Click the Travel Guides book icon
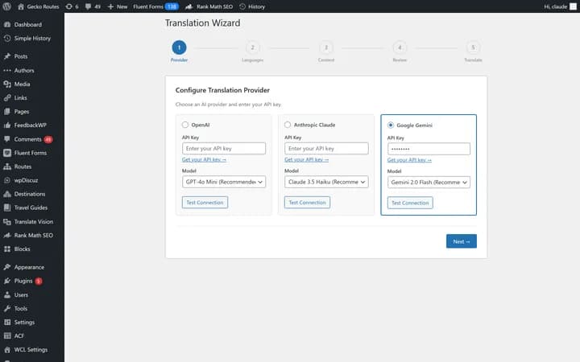580x362 pixels. pos(7,208)
